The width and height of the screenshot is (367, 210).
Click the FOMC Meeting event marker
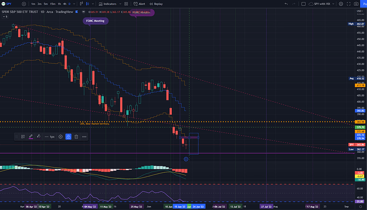click(x=95, y=21)
